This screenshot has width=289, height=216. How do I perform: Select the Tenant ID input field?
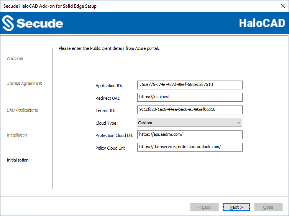[190, 110]
